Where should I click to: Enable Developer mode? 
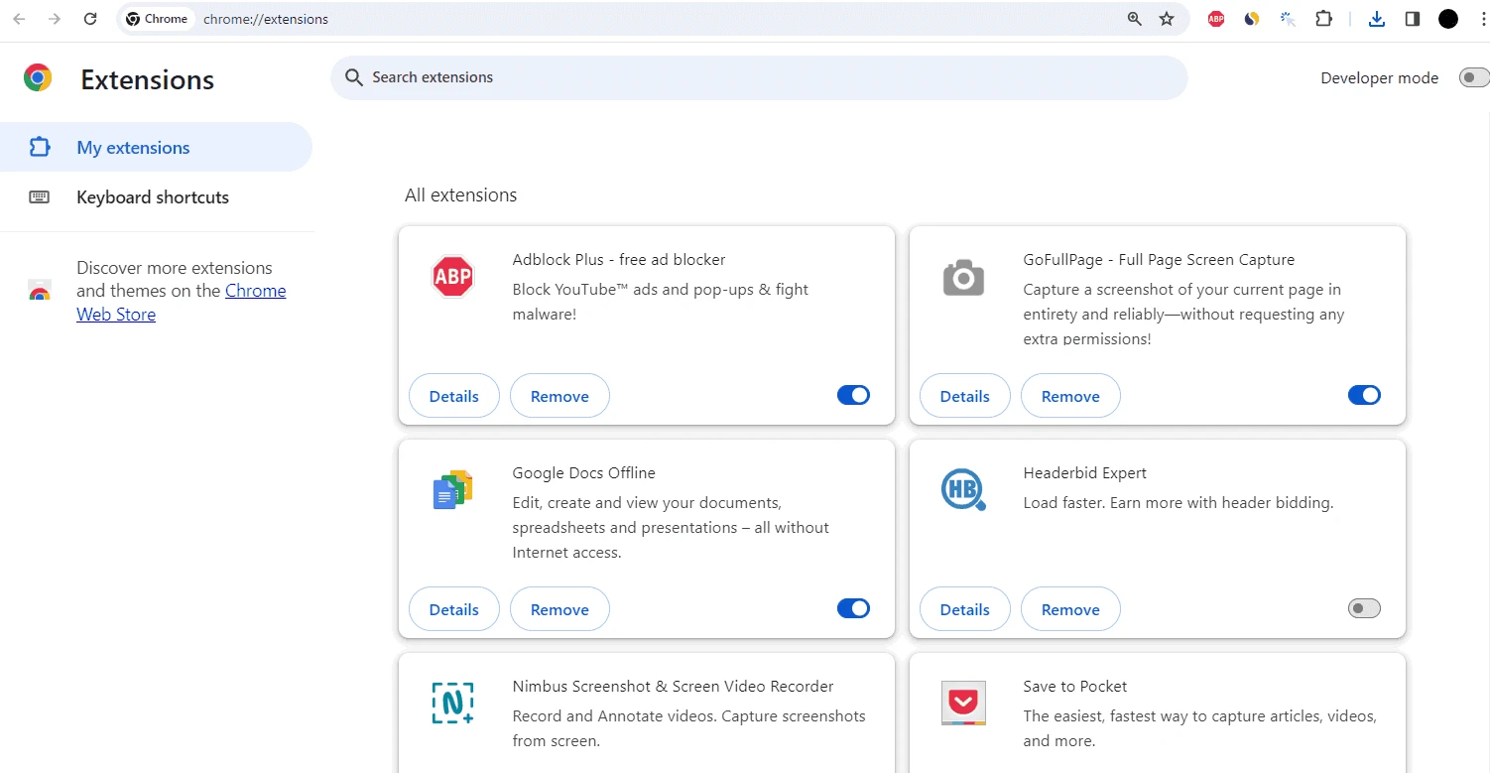click(x=1474, y=77)
